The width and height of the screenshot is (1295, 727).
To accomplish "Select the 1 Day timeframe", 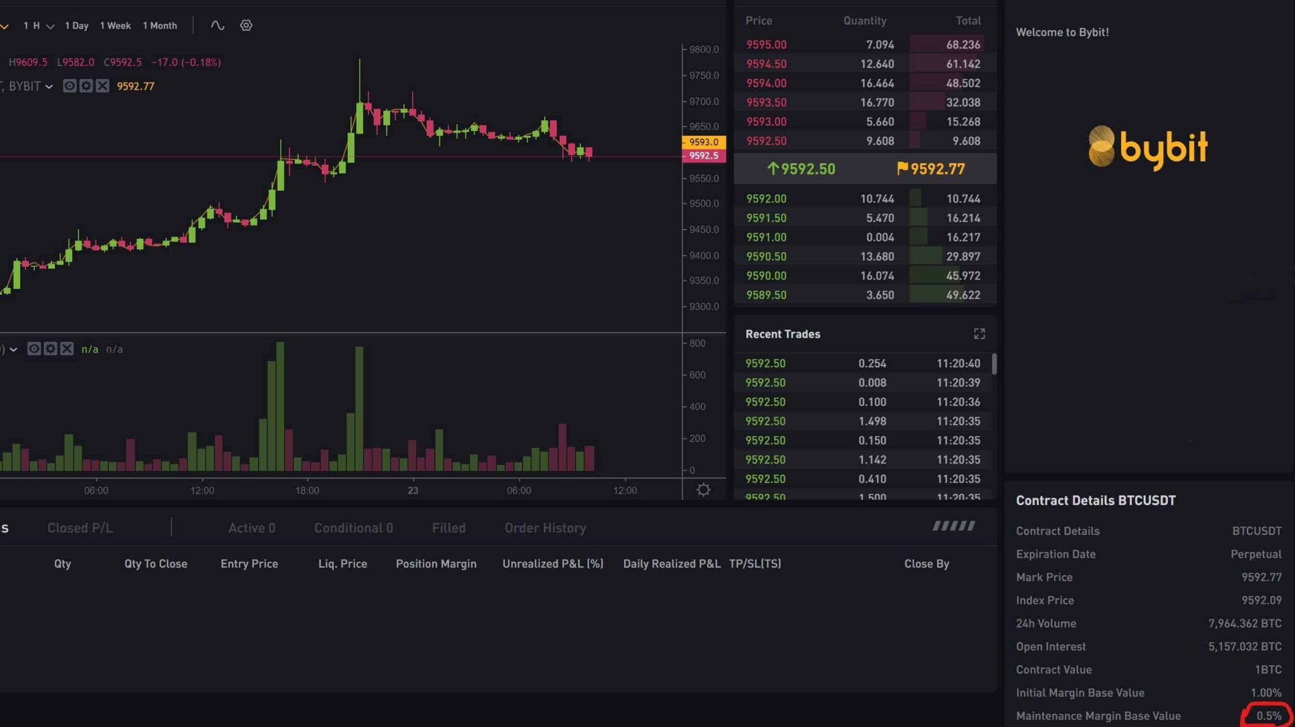I will [76, 25].
